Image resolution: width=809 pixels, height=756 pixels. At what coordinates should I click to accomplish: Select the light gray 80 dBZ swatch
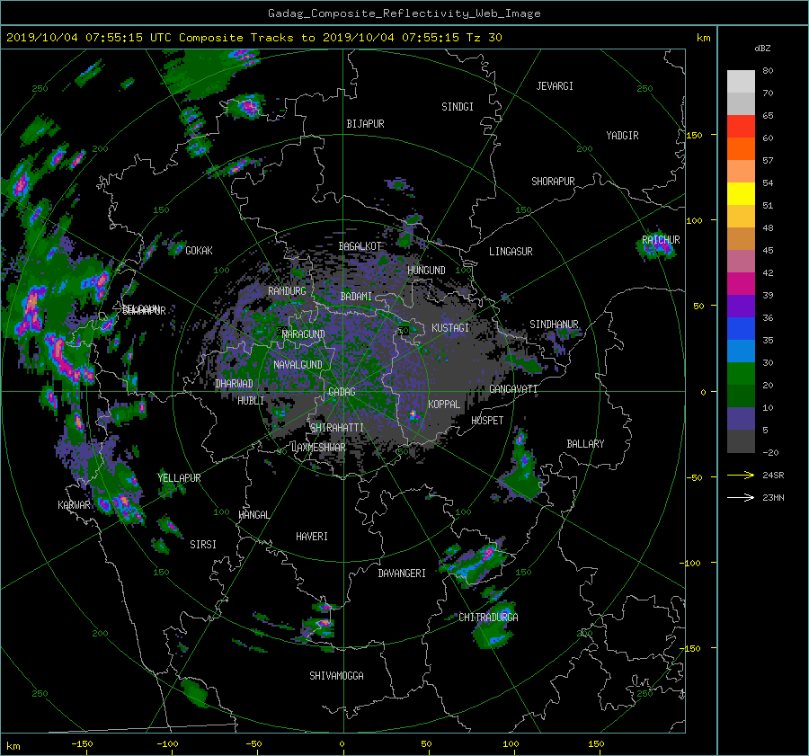click(x=741, y=82)
